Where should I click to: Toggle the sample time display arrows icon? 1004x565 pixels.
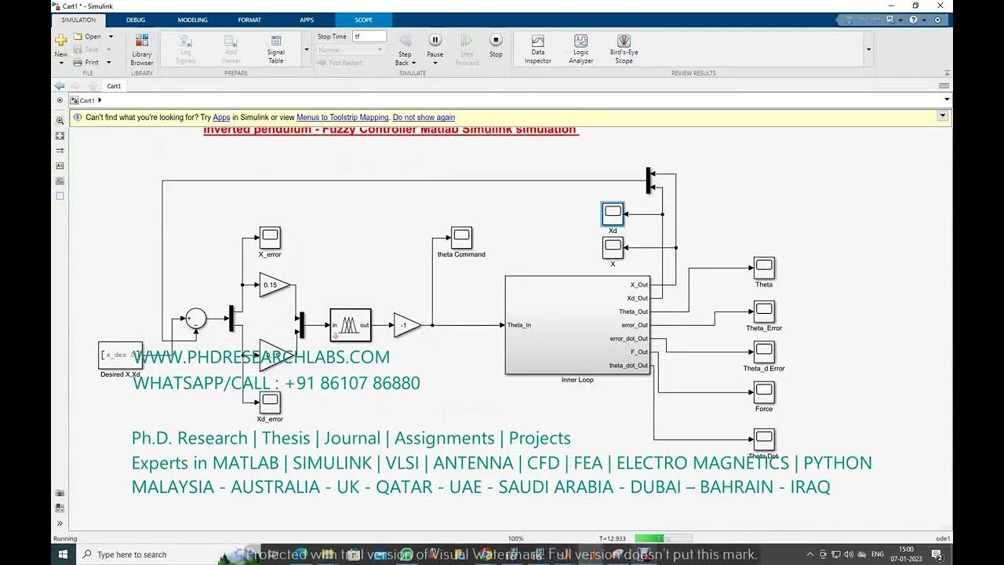tap(60, 151)
